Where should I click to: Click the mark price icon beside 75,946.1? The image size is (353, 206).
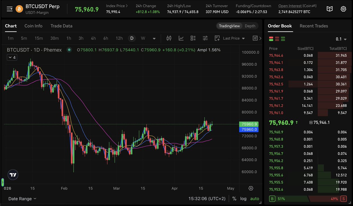(x=311, y=123)
